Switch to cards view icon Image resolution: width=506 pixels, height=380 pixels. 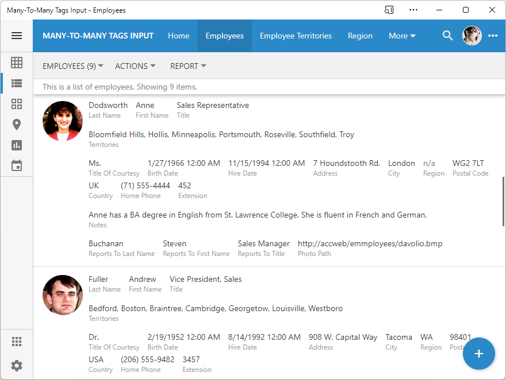[17, 104]
